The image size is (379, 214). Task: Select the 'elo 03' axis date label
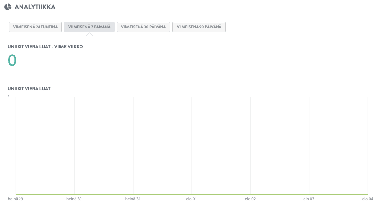click(x=309, y=199)
